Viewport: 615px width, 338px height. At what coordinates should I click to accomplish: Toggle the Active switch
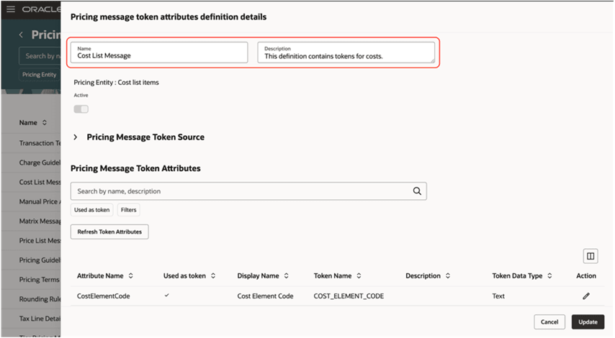[x=81, y=109]
